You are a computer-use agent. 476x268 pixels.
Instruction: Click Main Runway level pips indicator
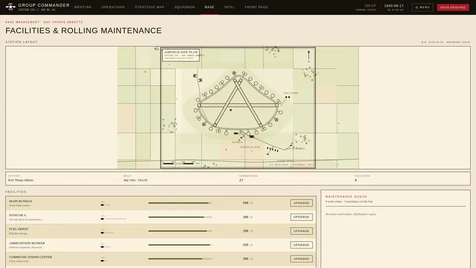[x=105, y=205]
